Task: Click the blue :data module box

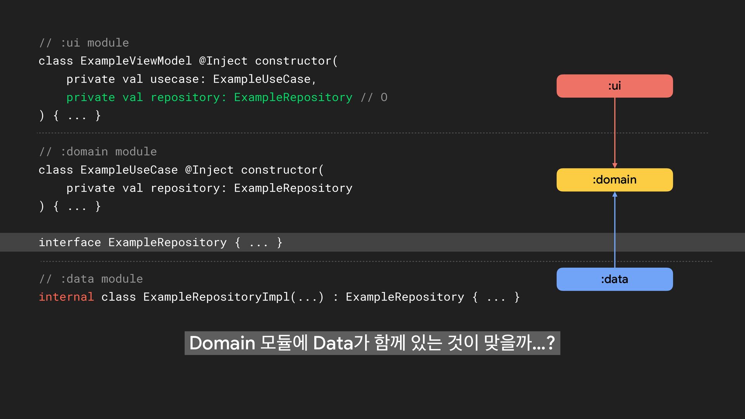Action: [x=614, y=279]
